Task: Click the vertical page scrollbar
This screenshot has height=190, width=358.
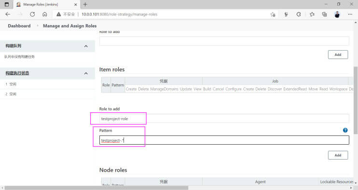Action: tap(356, 100)
